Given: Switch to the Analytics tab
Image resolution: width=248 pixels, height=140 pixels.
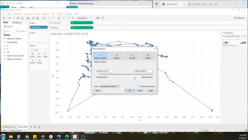Looking at the screenshot, I should (x=17, y=23).
